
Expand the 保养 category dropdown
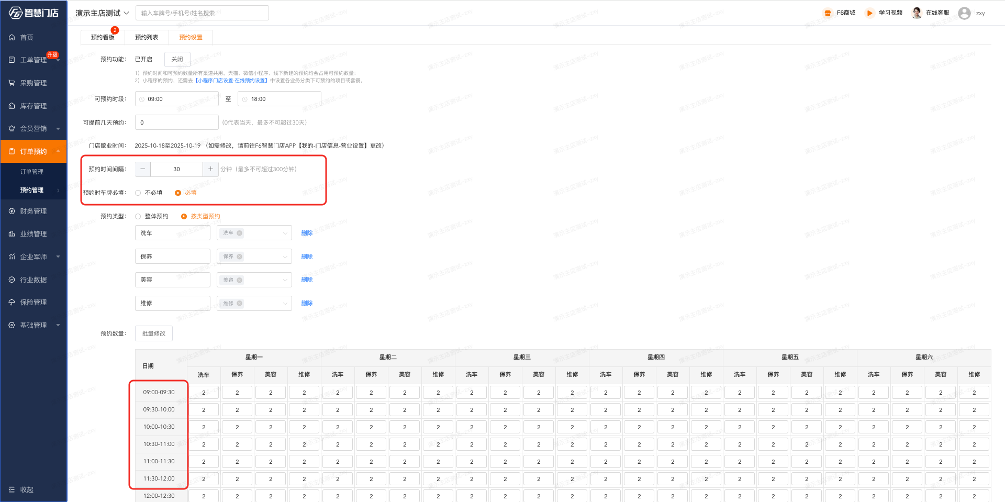click(x=285, y=256)
